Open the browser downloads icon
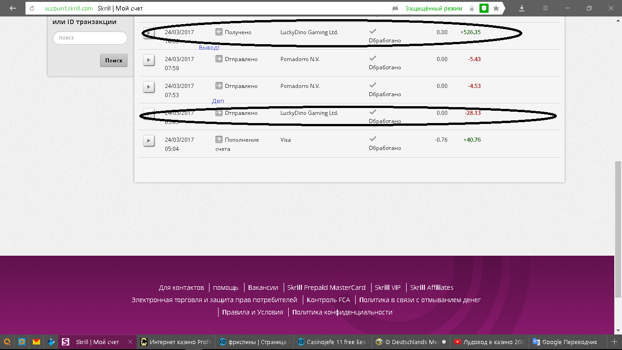622x350 pixels. click(522, 8)
